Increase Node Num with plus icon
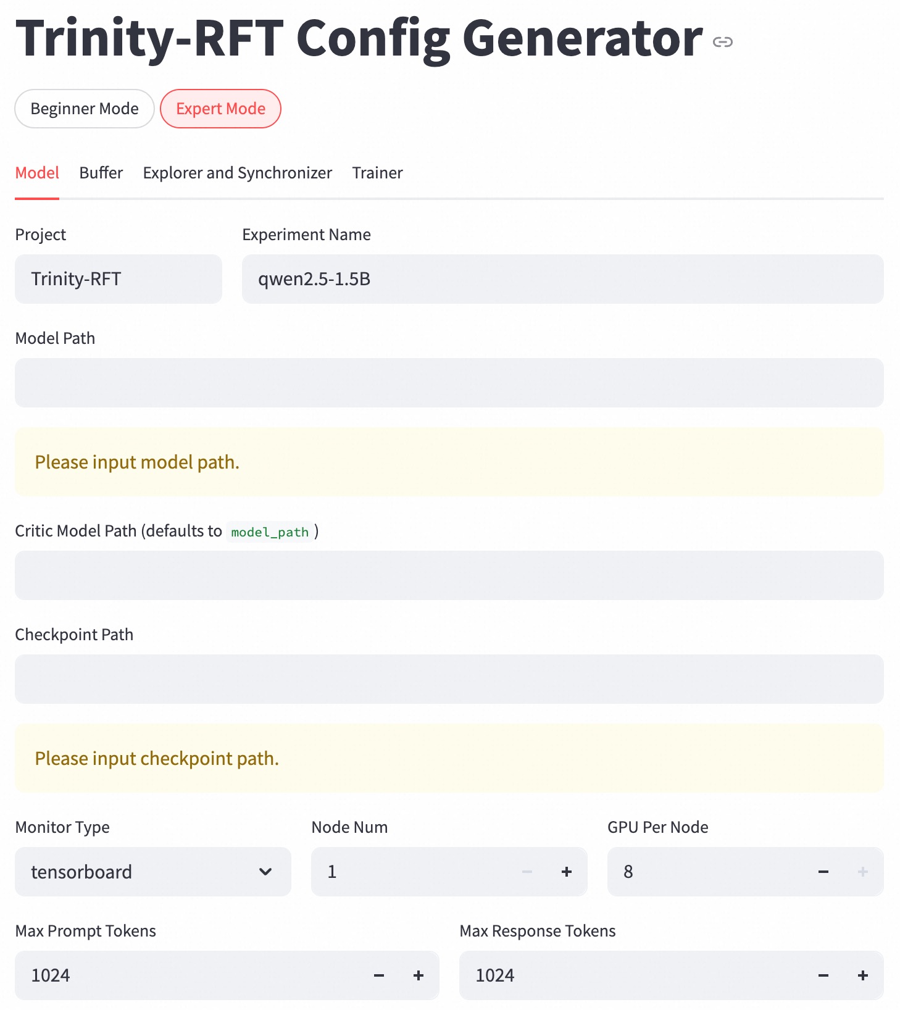The image size is (900, 1010). (x=567, y=872)
